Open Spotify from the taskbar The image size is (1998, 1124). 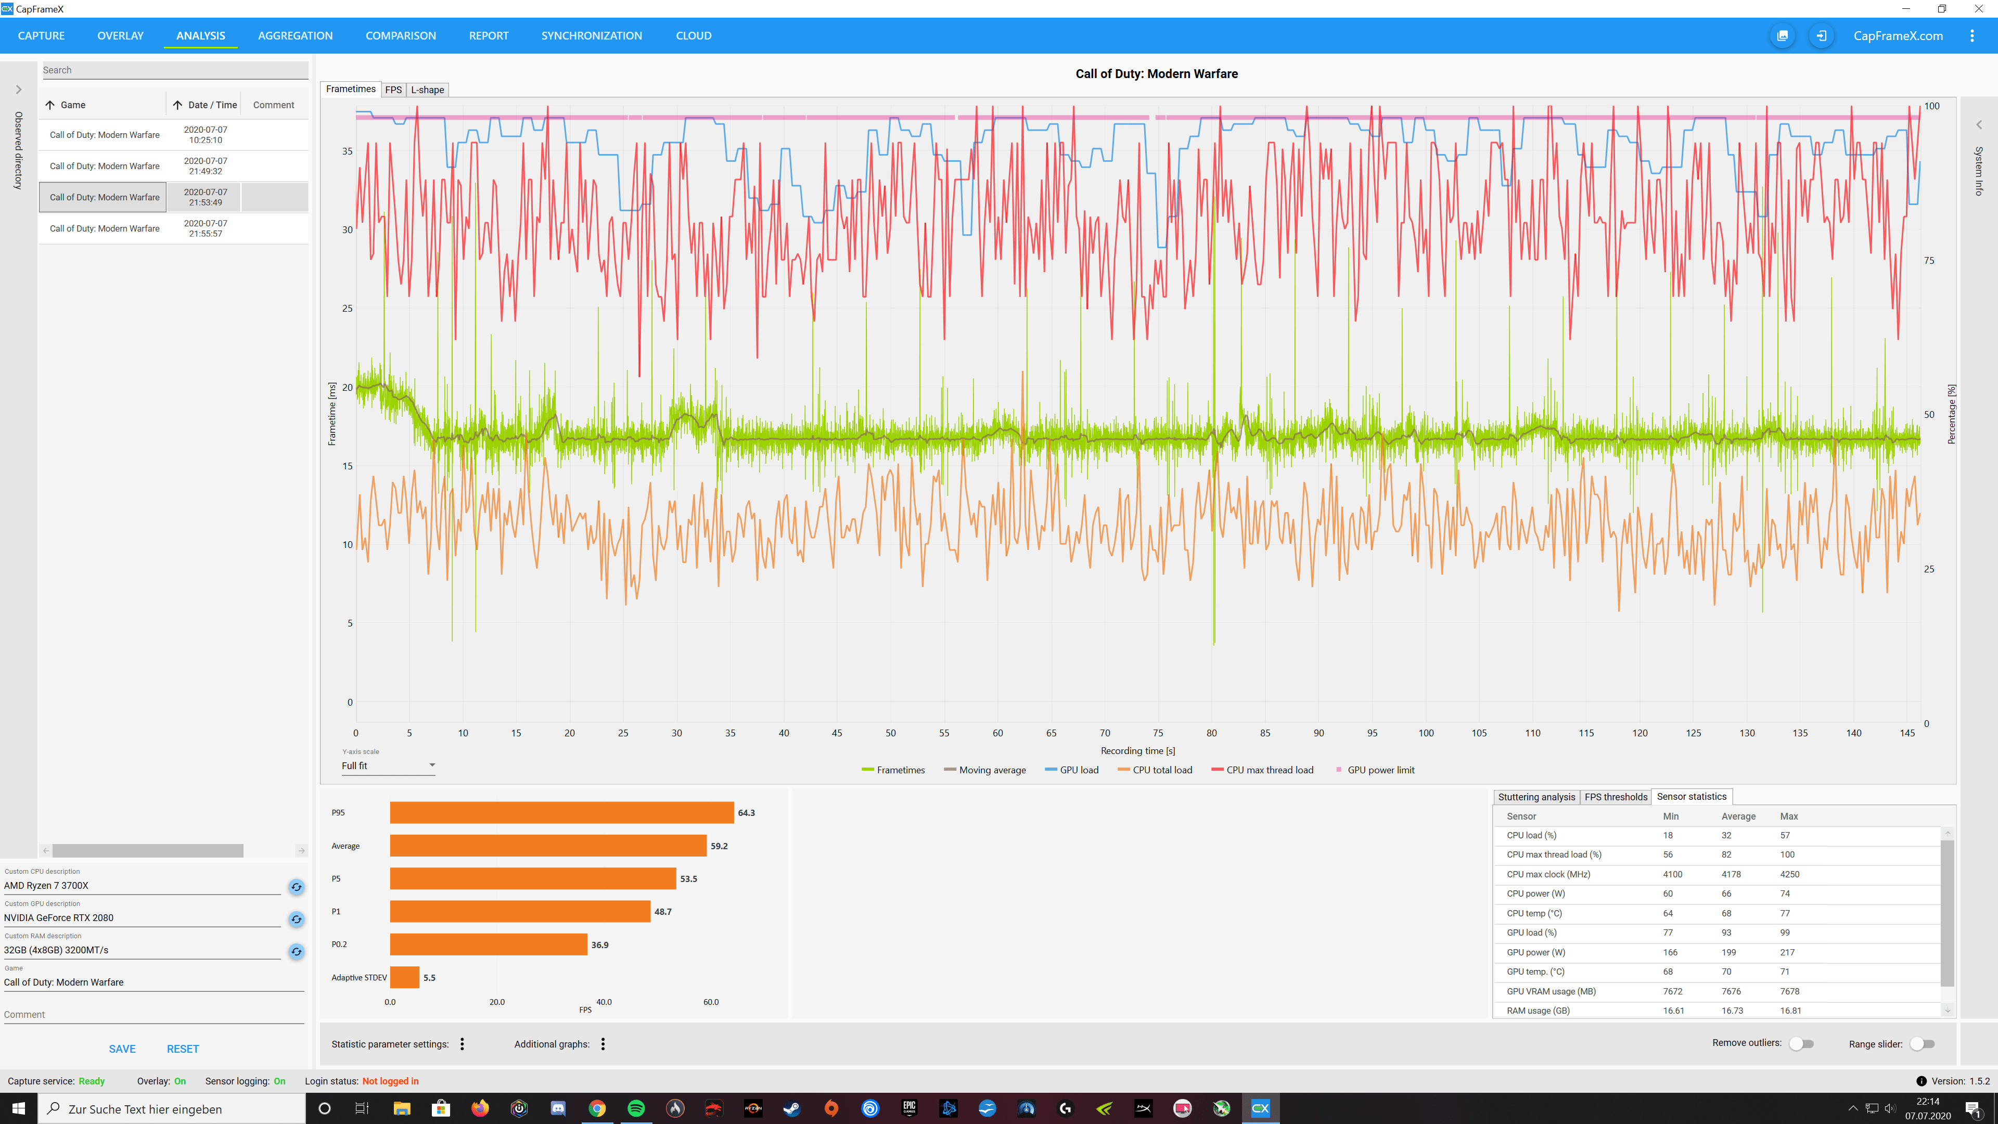click(x=636, y=1108)
